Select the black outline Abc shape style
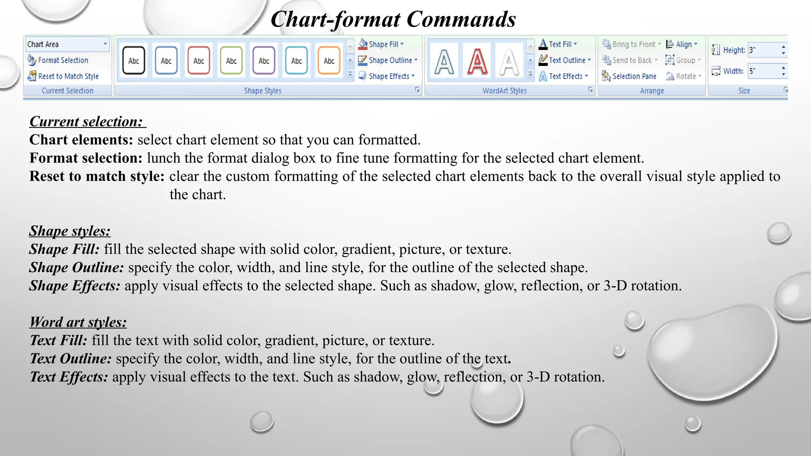 point(133,61)
